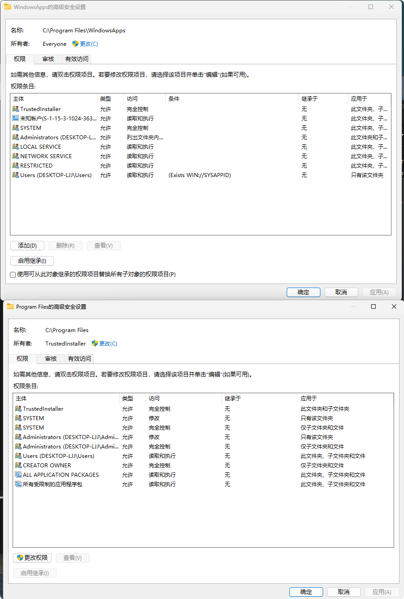This screenshot has height=599, width=404.
Task: Click 更改(C) link next to Everyone
Action: pos(89,44)
